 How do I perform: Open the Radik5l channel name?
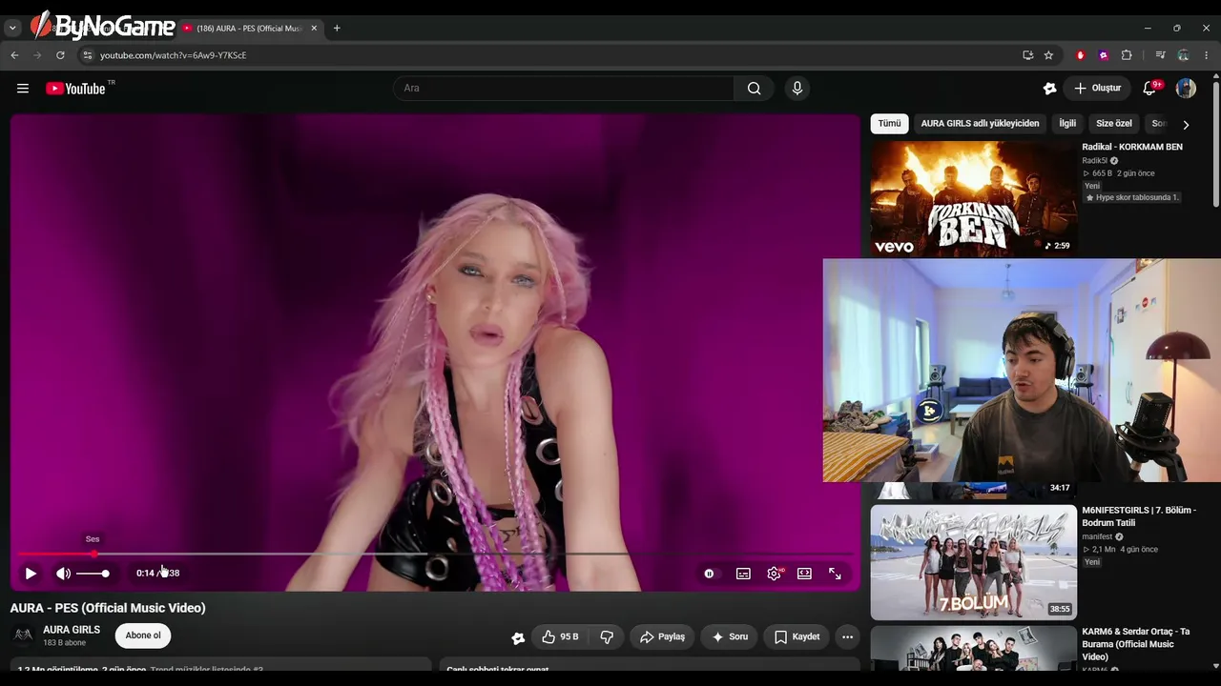(x=1095, y=161)
